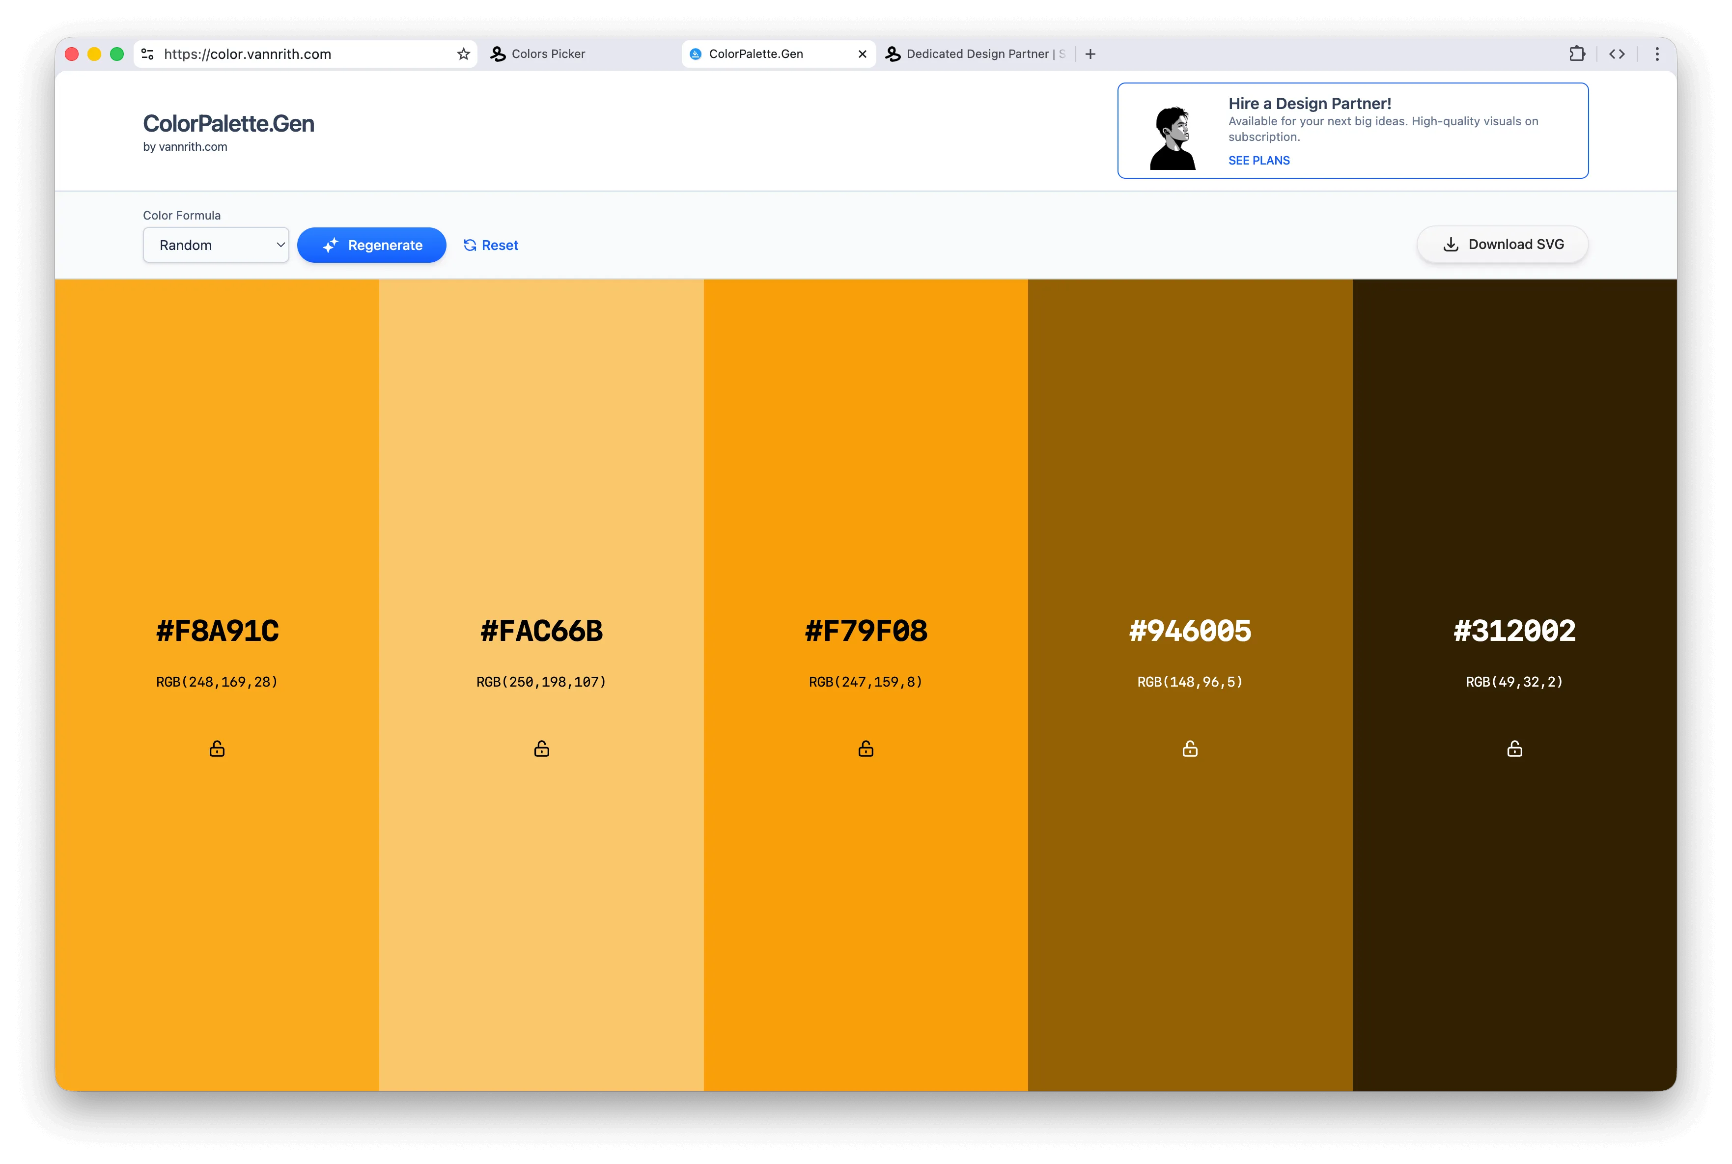
Task: Switch to the Colors Picker tab
Action: (548, 54)
